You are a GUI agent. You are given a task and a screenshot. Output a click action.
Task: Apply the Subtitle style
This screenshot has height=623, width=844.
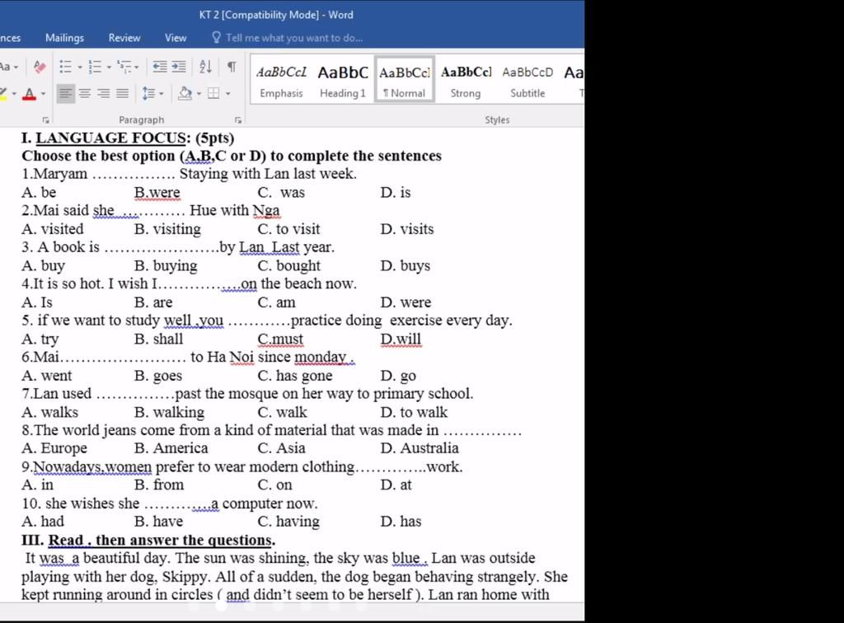(x=527, y=82)
